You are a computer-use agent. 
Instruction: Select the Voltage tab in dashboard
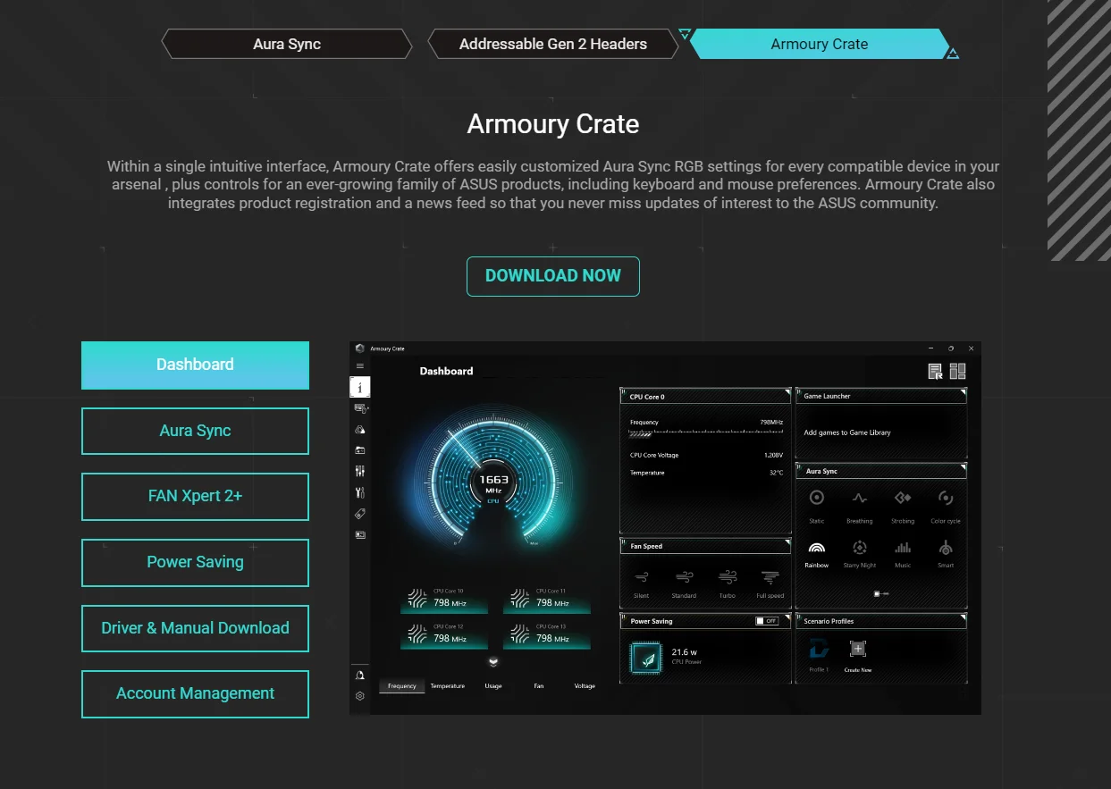pyautogui.click(x=585, y=686)
